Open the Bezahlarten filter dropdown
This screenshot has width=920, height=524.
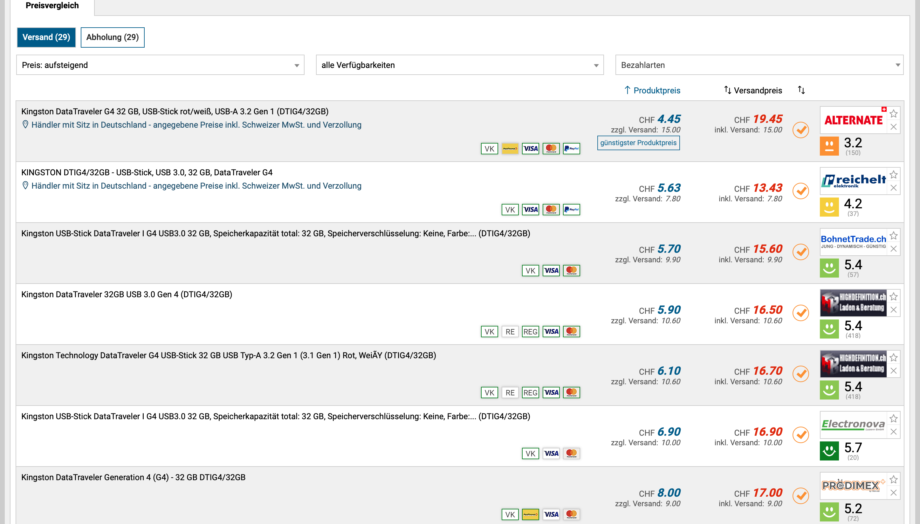[x=759, y=65]
